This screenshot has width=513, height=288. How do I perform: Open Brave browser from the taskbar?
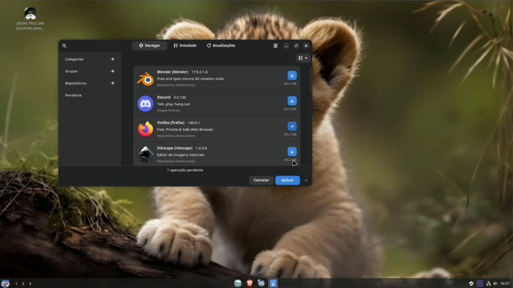tap(249, 283)
